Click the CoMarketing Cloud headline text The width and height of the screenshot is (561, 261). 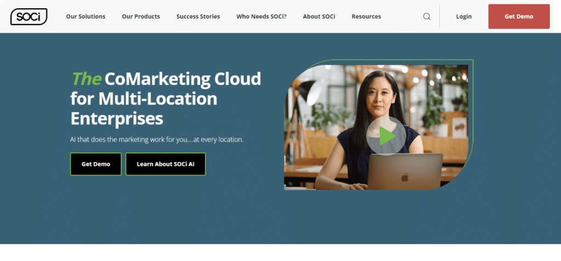[x=166, y=98]
